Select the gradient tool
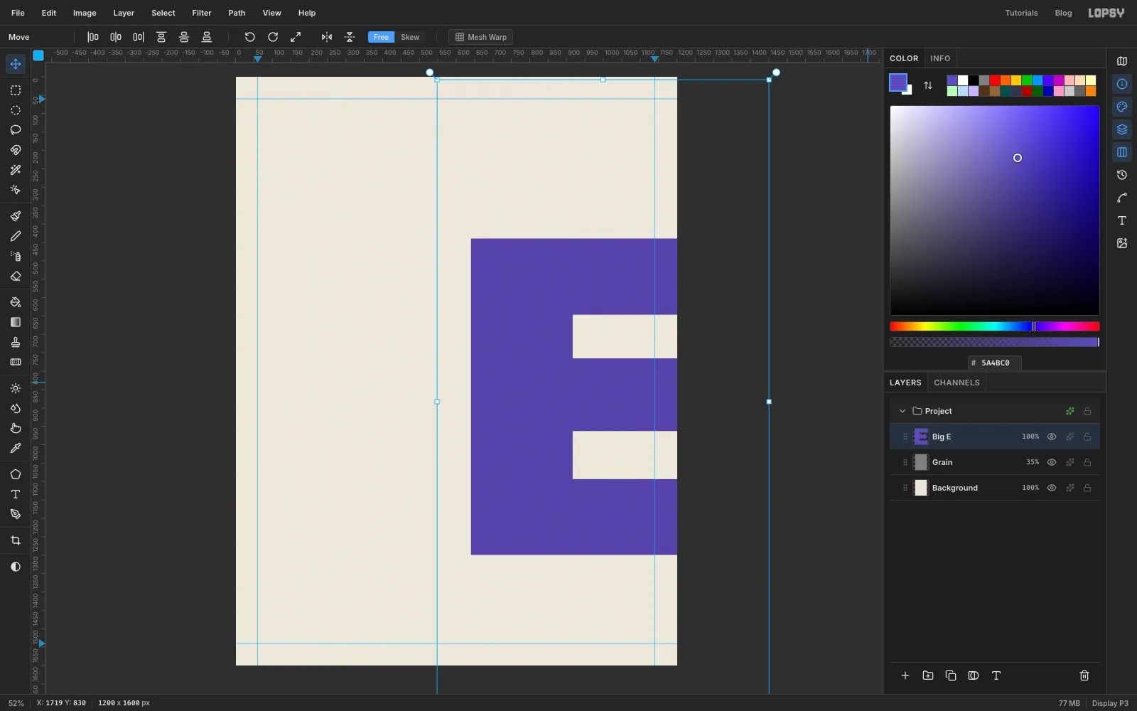 (x=16, y=322)
